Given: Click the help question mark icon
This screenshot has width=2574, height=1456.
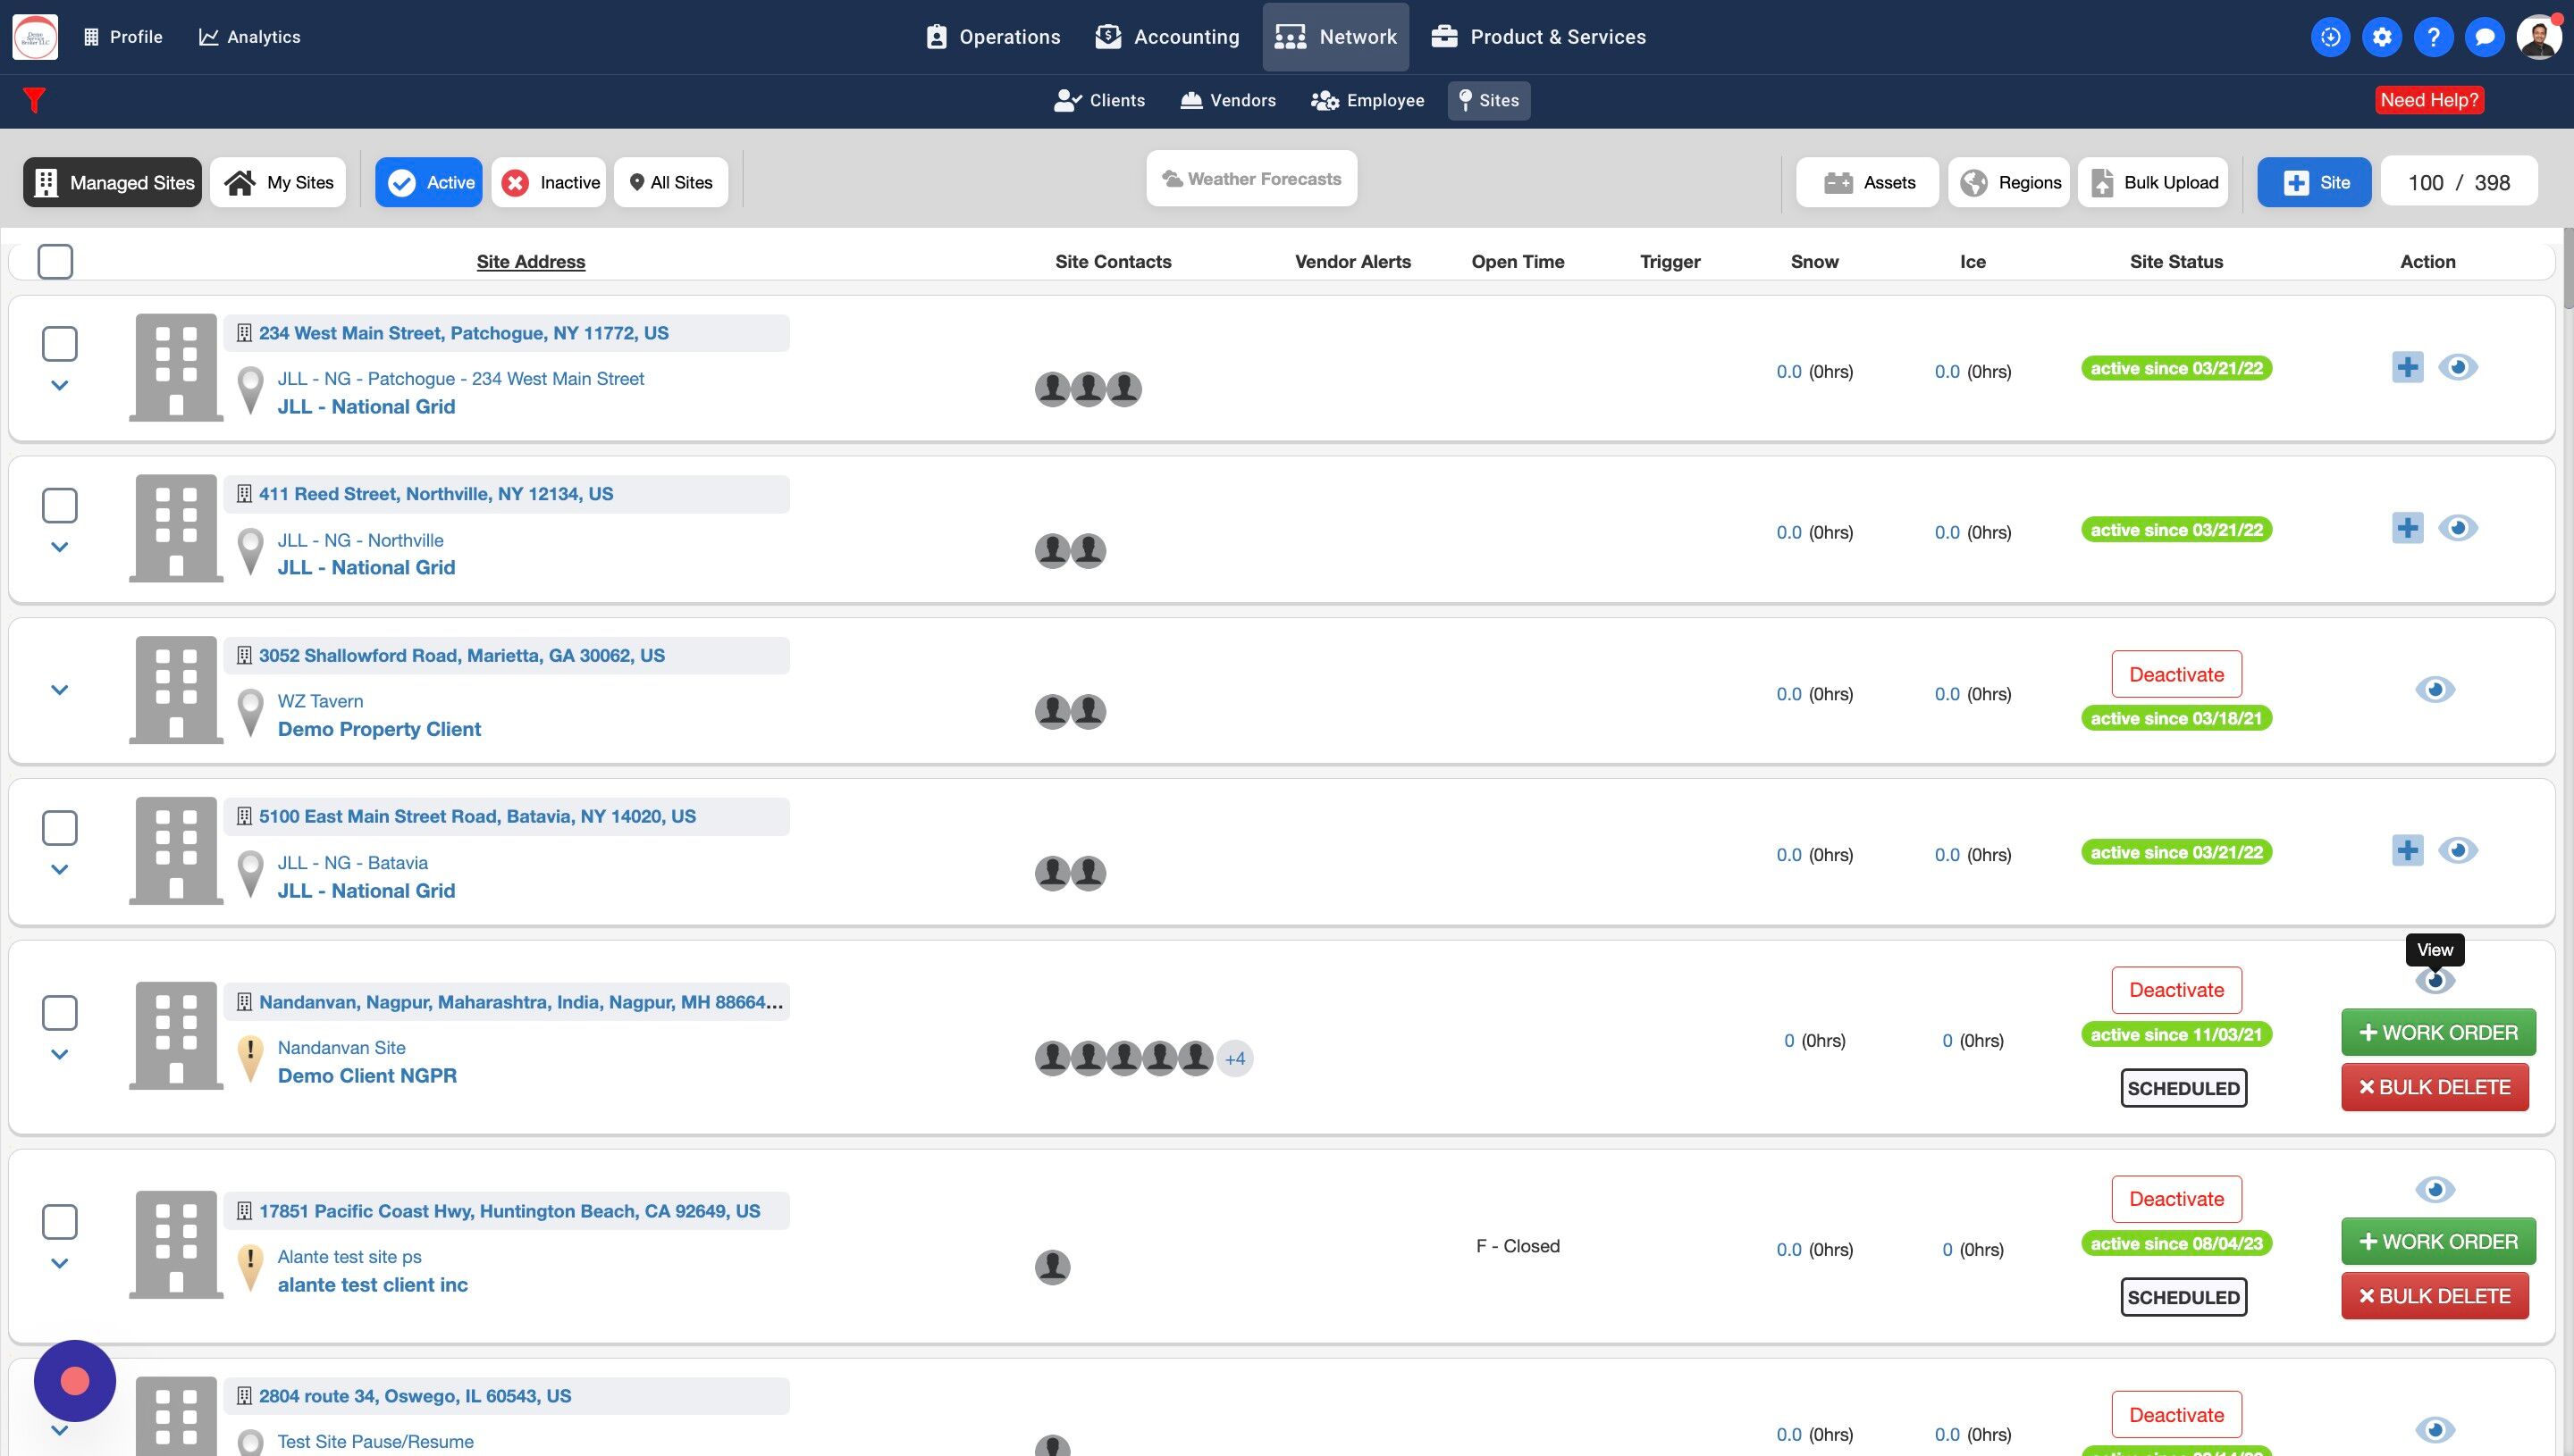Looking at the screenshot, I should pyautogui.click(x=2433, y=37).
